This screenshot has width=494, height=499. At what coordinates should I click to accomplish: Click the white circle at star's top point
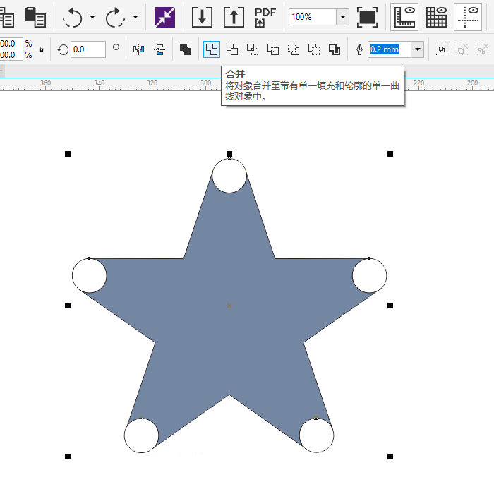point(229,176)
